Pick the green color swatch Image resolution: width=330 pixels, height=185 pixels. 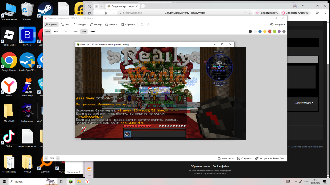point(275,32)
